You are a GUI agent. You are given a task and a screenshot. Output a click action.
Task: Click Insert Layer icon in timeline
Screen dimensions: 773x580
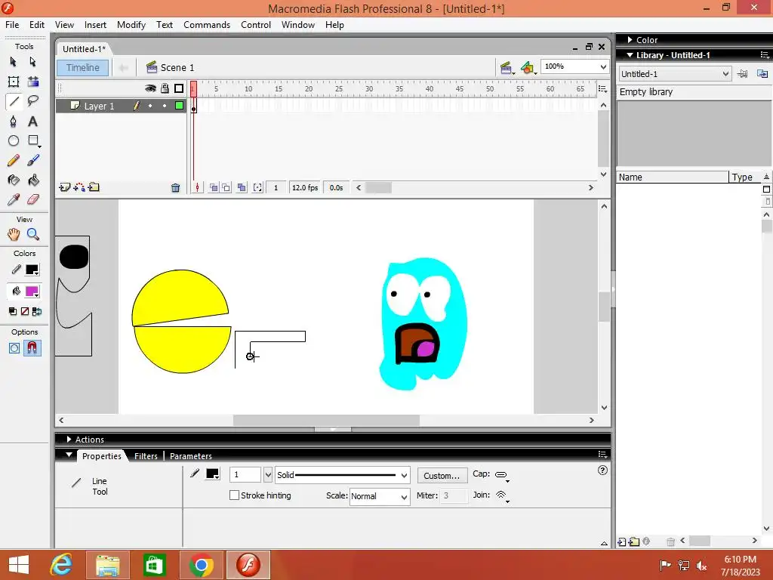(65, 187)
